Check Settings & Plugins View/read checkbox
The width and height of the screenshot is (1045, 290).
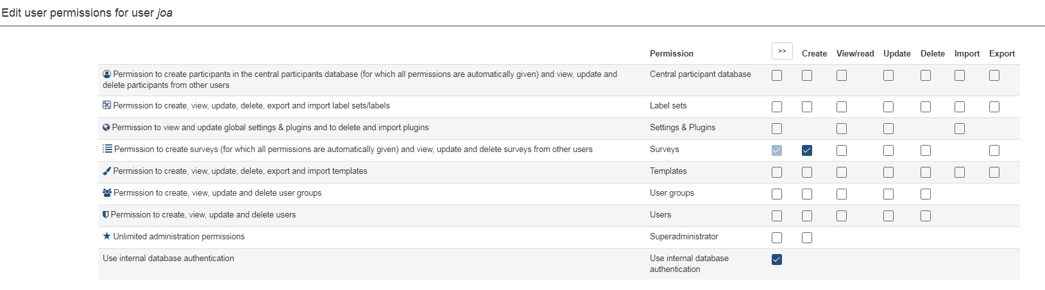[x=842, y=128]
